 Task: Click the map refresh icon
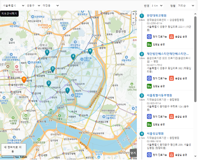(133, 23)
